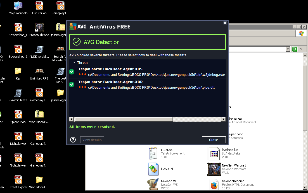308x193 pixels.
Task: Open the Explorer address bar dropdown arrow
Action: click(288, 49)
